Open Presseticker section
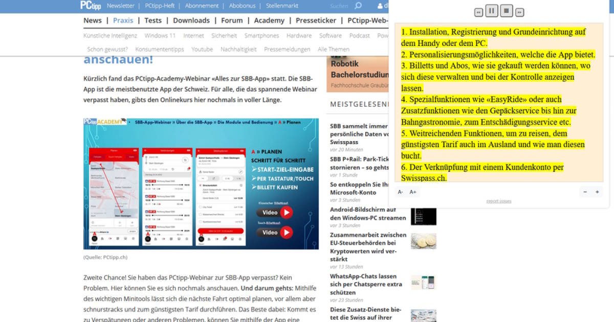The height and width of the screenshot is (322, 614). coord(316,20)
